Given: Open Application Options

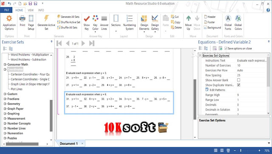Looking at the screenshot, I should pos(9,23).
